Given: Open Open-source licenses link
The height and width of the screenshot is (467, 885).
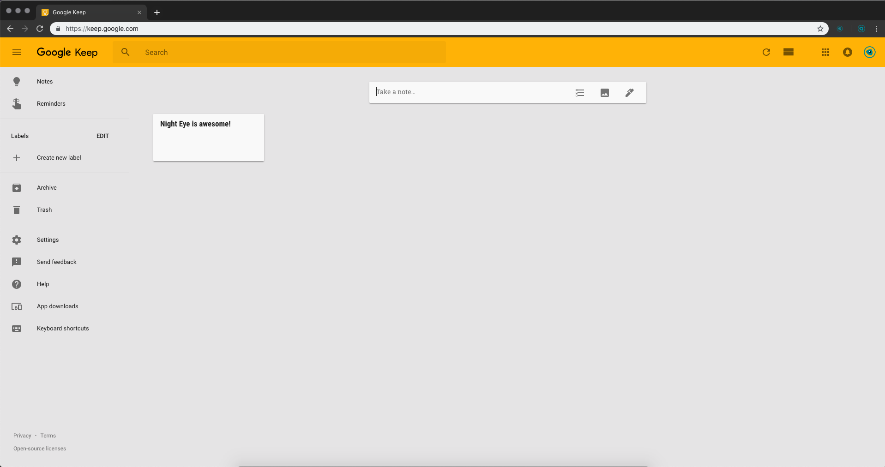Looking at the screenshot, I should tap(40, 449).
